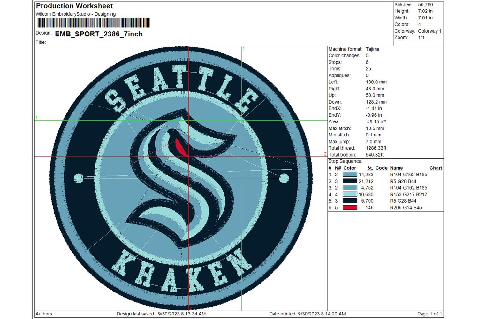Viewport: 479px width, 319px height.
Task: Click the machine format value 'Tajima'
Action: pos(373,49)
